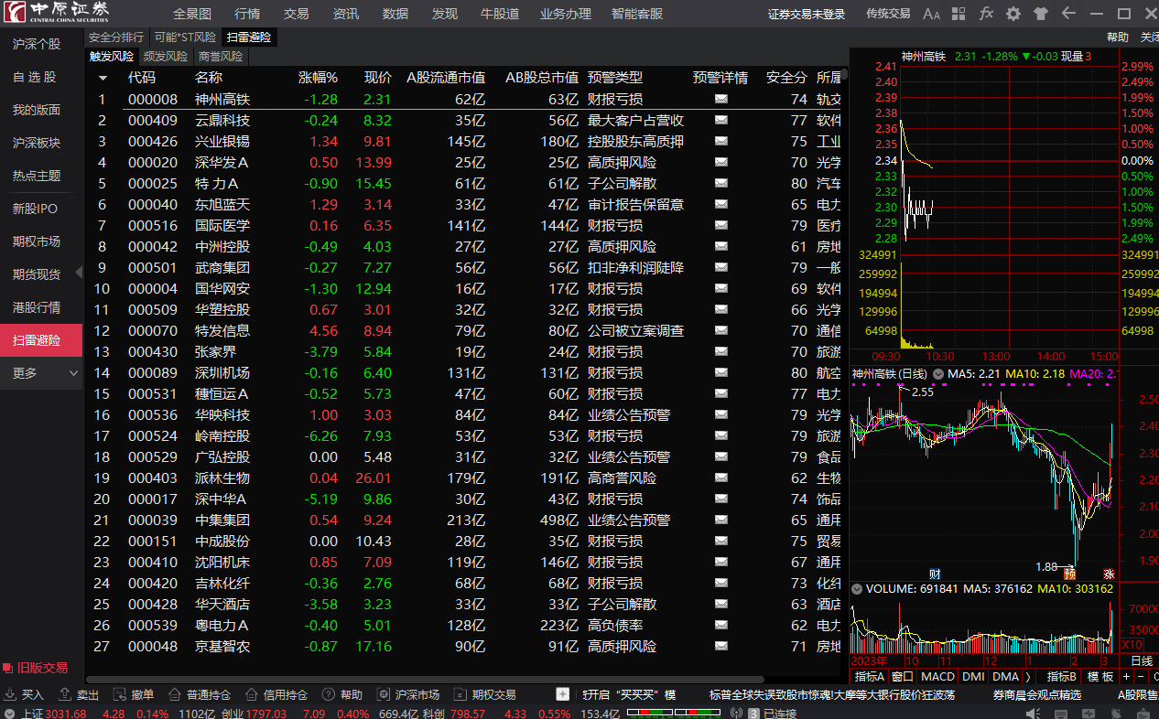Expand the VOLUME indicator dropdown
This screenshot has width=1159, height=719.
856,588
